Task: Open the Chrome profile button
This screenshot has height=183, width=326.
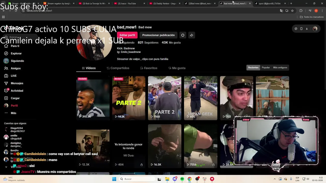Action: click(x=316, y=11)
